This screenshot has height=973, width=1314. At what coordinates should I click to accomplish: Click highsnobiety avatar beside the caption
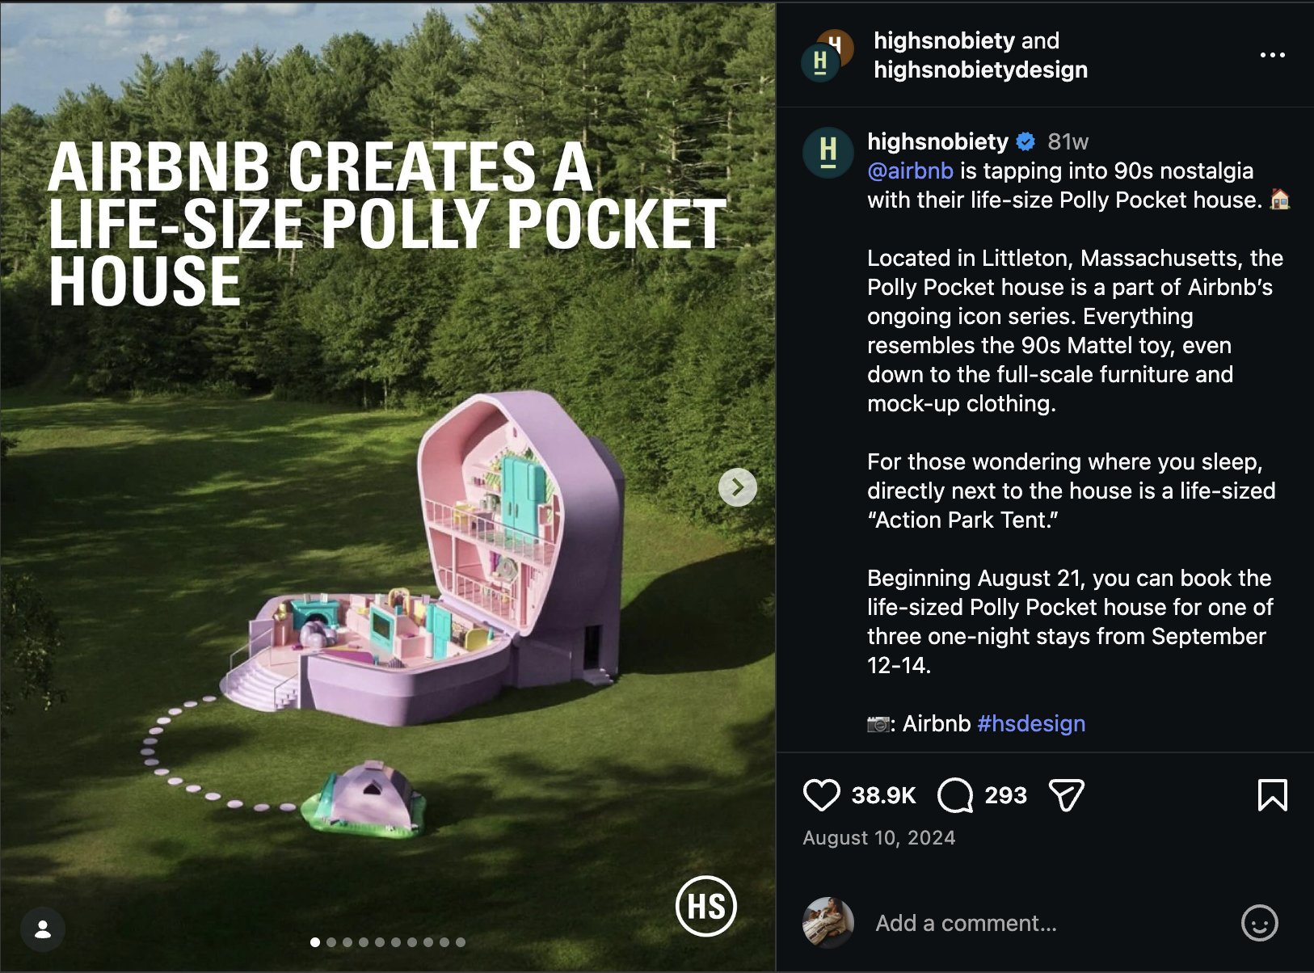pyautogui.click(x=828, y=152)
